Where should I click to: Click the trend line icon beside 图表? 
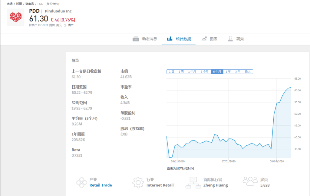(204, 39)
